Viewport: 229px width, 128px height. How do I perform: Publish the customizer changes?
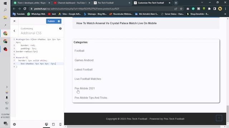[51, 21]
